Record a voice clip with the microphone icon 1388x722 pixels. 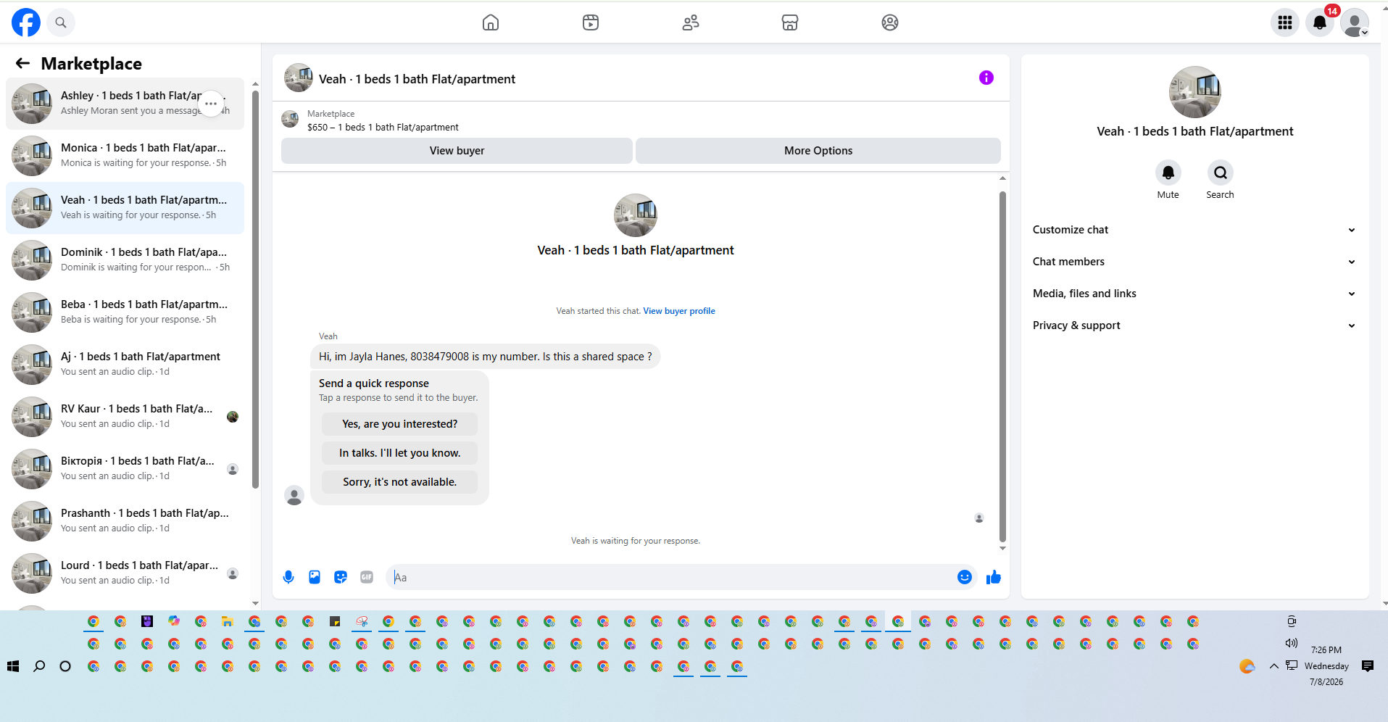pos(288,577)
